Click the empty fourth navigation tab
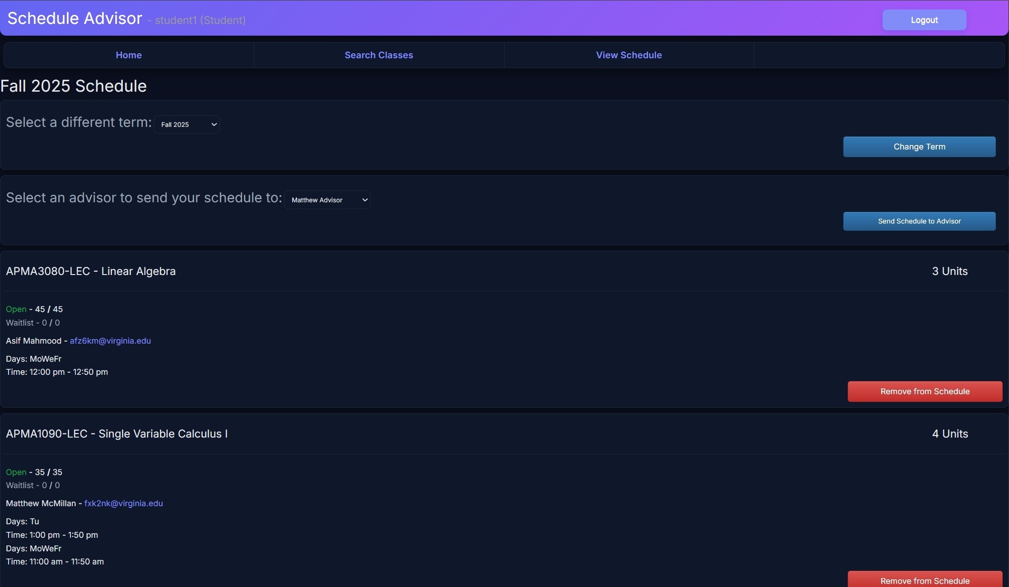Image resolution: width=1009 pixels, height=587 pixels. [878, 55]
